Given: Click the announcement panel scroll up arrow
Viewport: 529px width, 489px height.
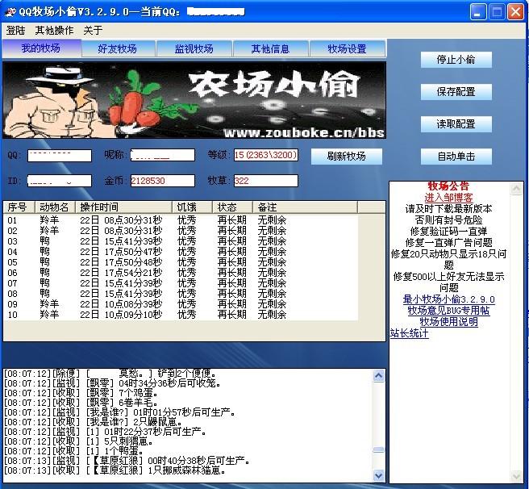Looking at the screenshot, I should 517,189.
